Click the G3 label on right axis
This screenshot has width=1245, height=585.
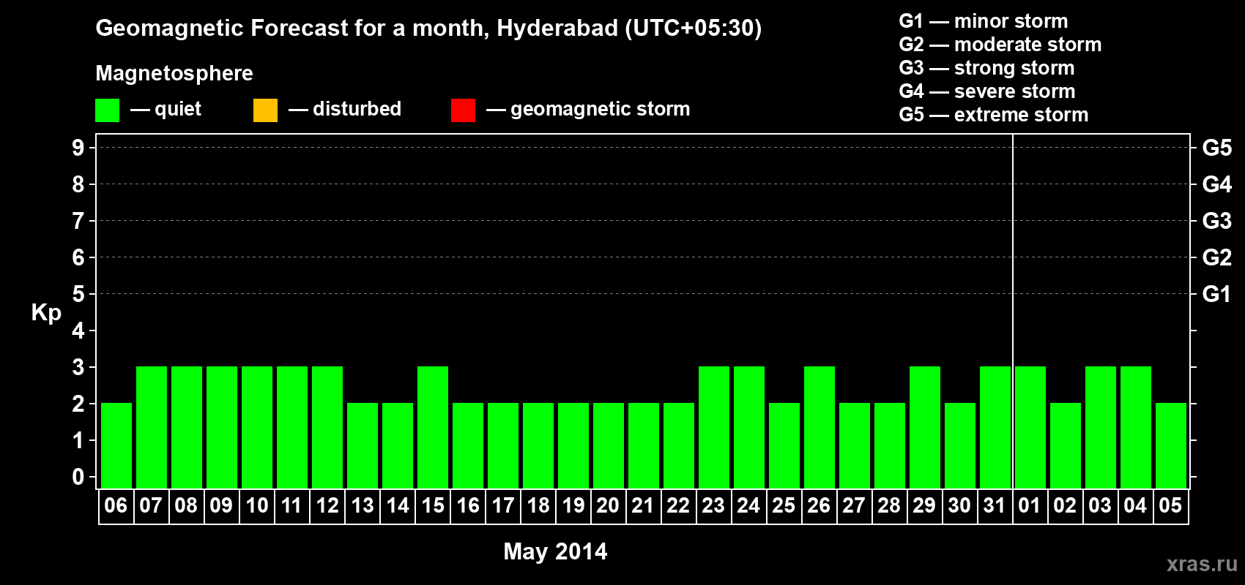1217,221
